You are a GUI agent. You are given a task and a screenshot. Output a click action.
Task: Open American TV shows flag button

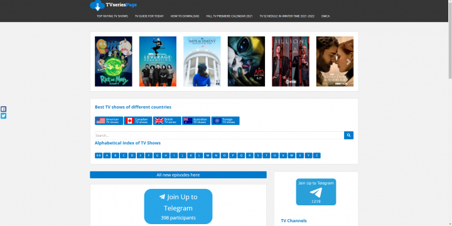[x=109, y=121]
